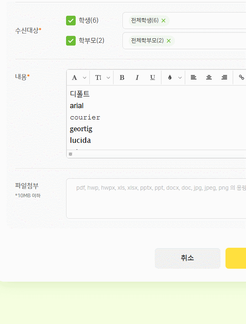Viewport: 246px width, 324px height.
Task: Uncheck the 학생(6) checkbox
Action: [x=71, y=21]
